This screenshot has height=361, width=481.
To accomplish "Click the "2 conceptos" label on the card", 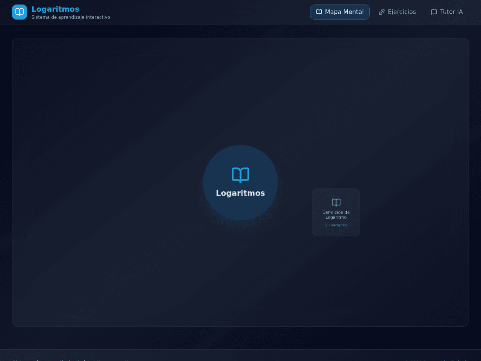I will coord(336,225).
